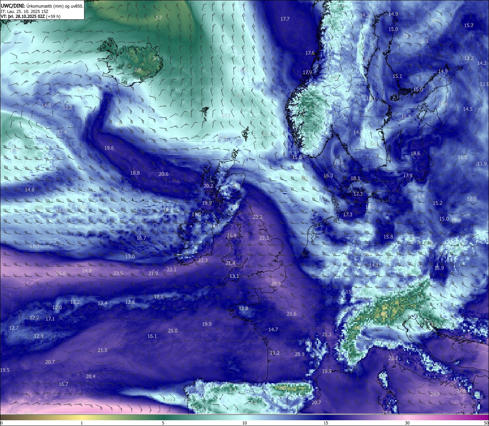Click the '30' tick on the color scale

tap(407, 423)
